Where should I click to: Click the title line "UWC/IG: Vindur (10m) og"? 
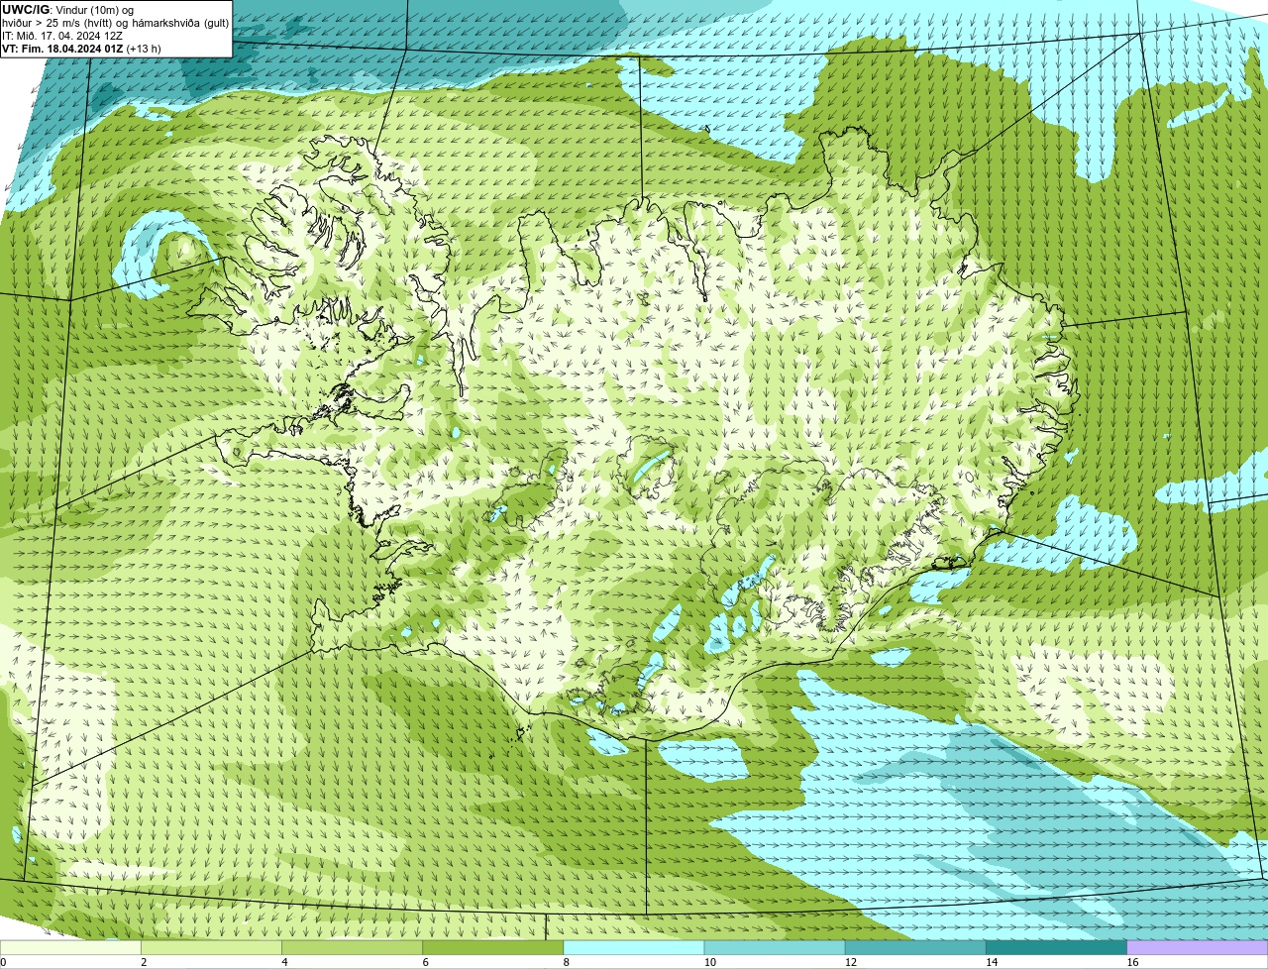tap(67, 10)
